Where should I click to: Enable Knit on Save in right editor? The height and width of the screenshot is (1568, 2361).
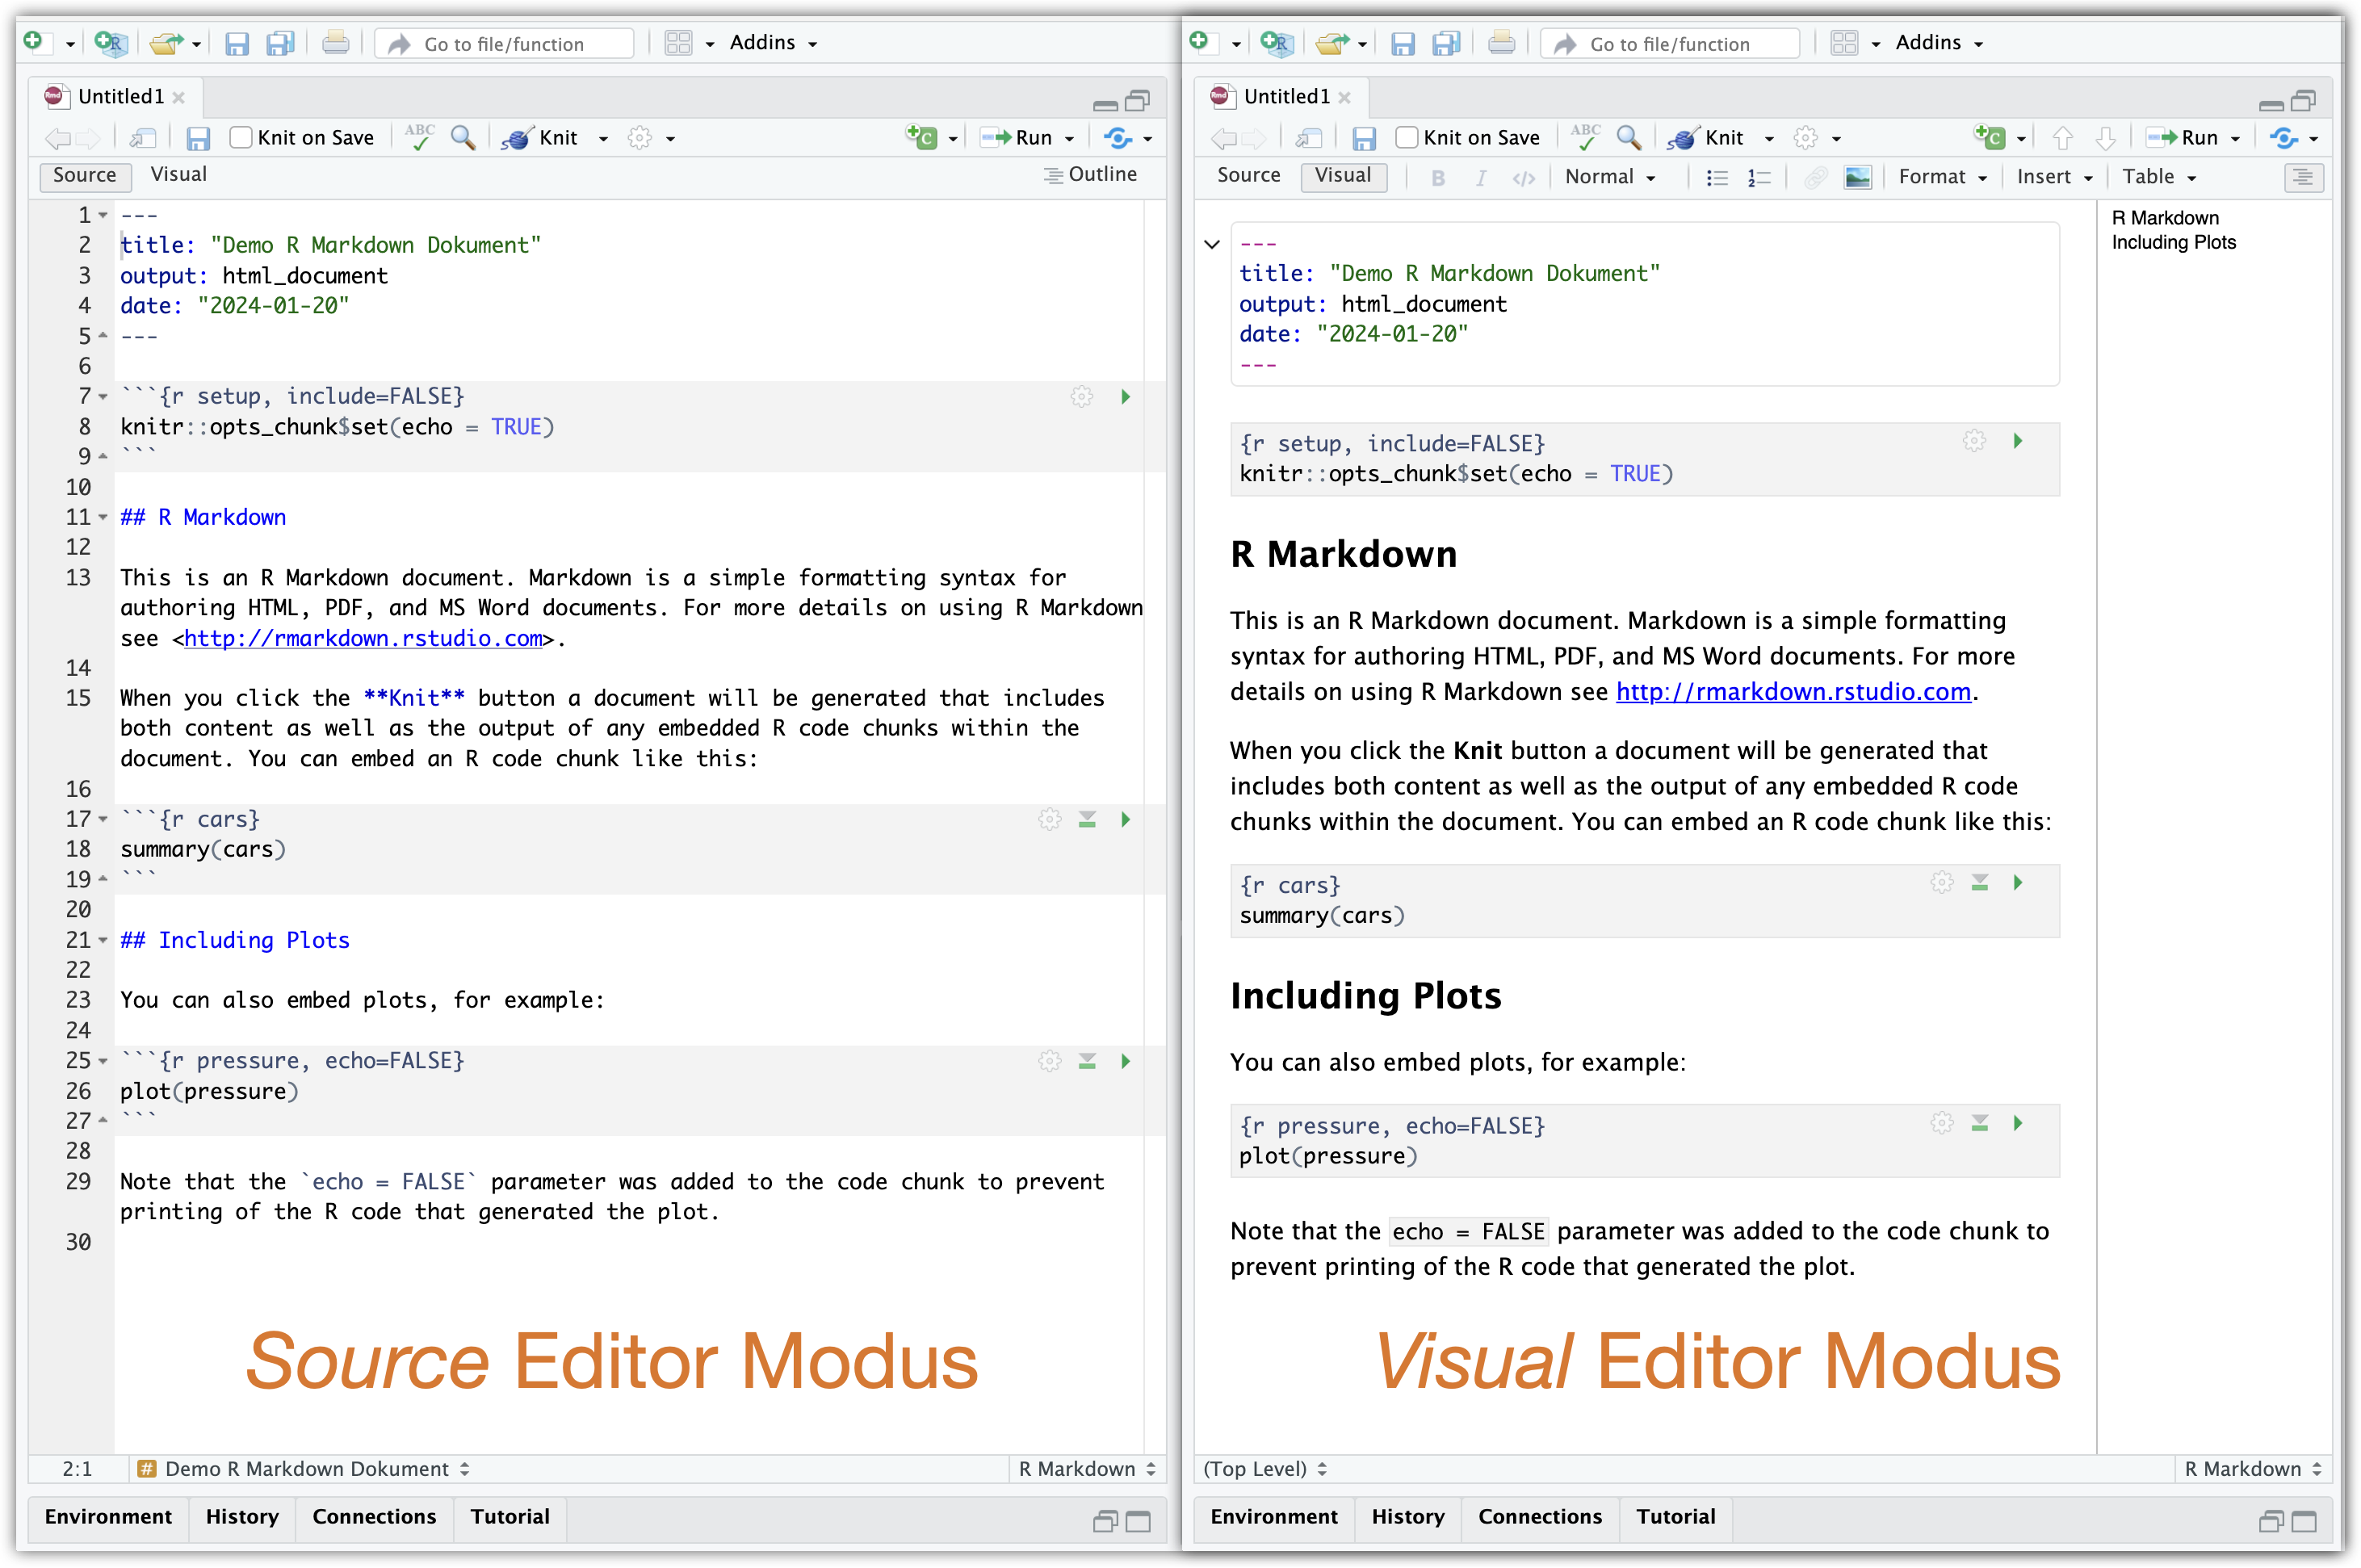coord(1406,137)
